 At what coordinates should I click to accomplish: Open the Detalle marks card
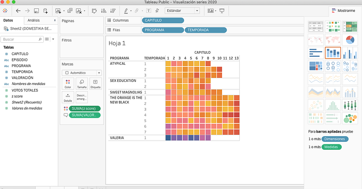click(x=68, y=97)
